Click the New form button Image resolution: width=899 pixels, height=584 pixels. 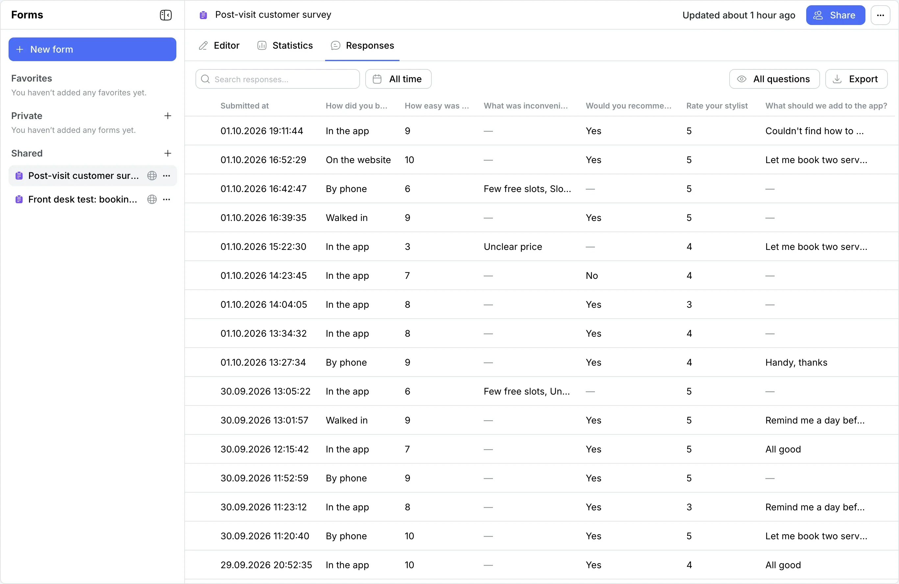click(92, 49)
